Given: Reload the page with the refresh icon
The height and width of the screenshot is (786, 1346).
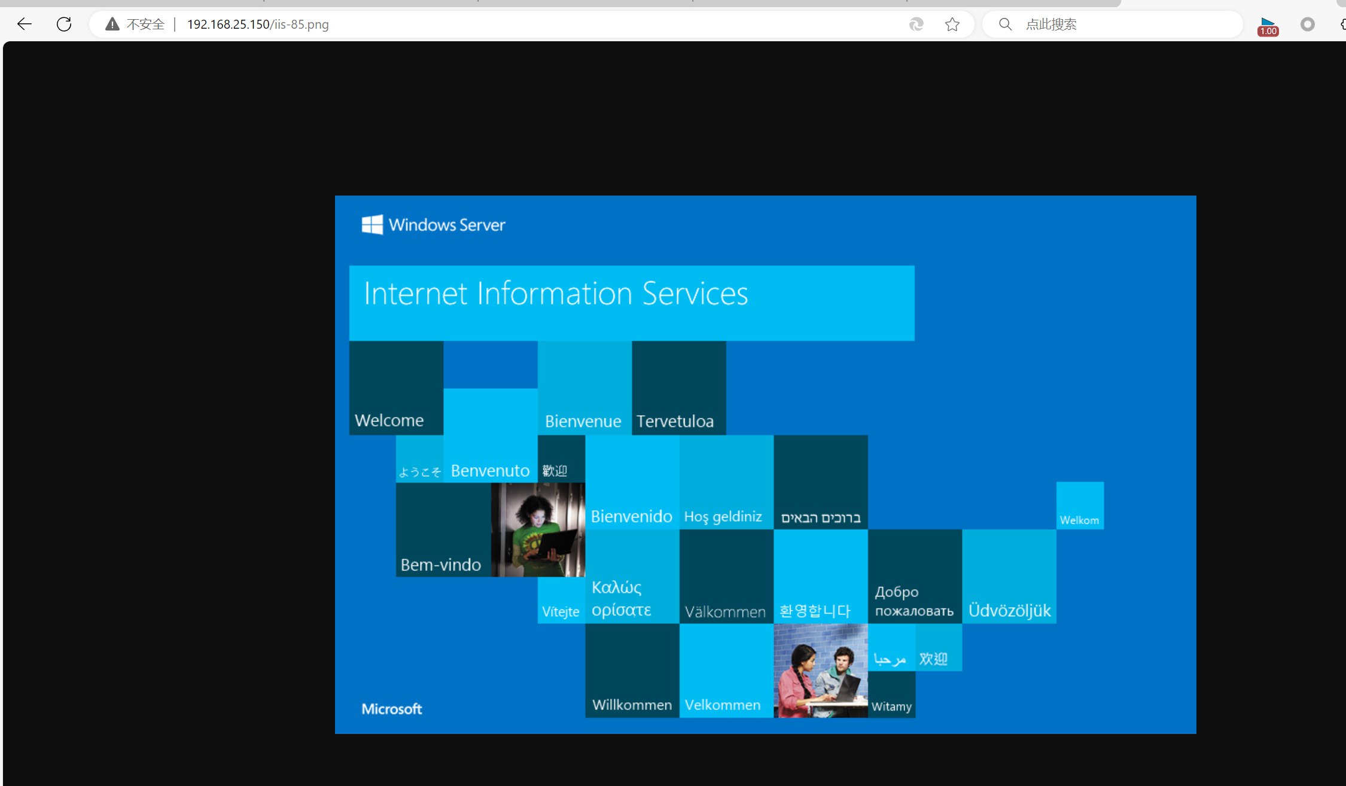Looking at the screenshot, I should click(64, 24).
